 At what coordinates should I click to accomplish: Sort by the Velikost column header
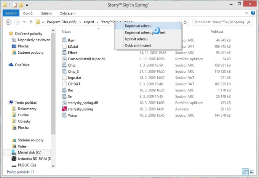click(x=217, y=32)
